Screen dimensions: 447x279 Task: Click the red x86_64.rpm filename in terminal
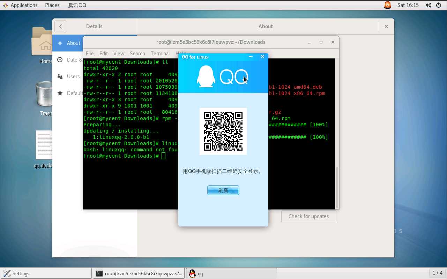(297, 93)
